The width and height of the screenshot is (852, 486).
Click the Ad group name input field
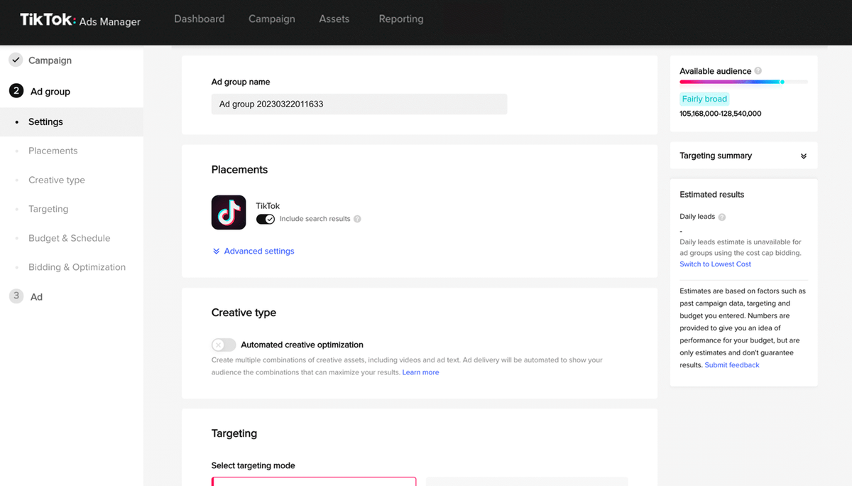coord(359,104)
